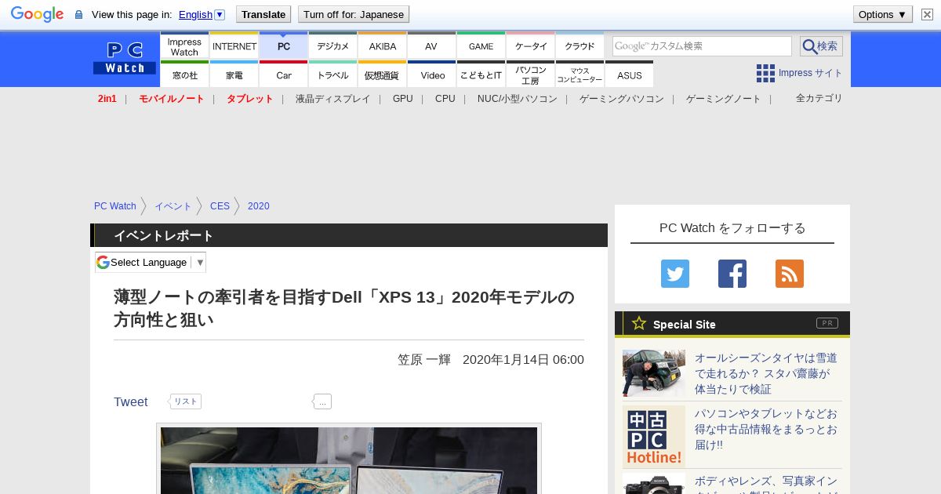Open the 全カテゴリ link
Image resolution: width=941 pixels, height=494 pixels.
point(819,98)
